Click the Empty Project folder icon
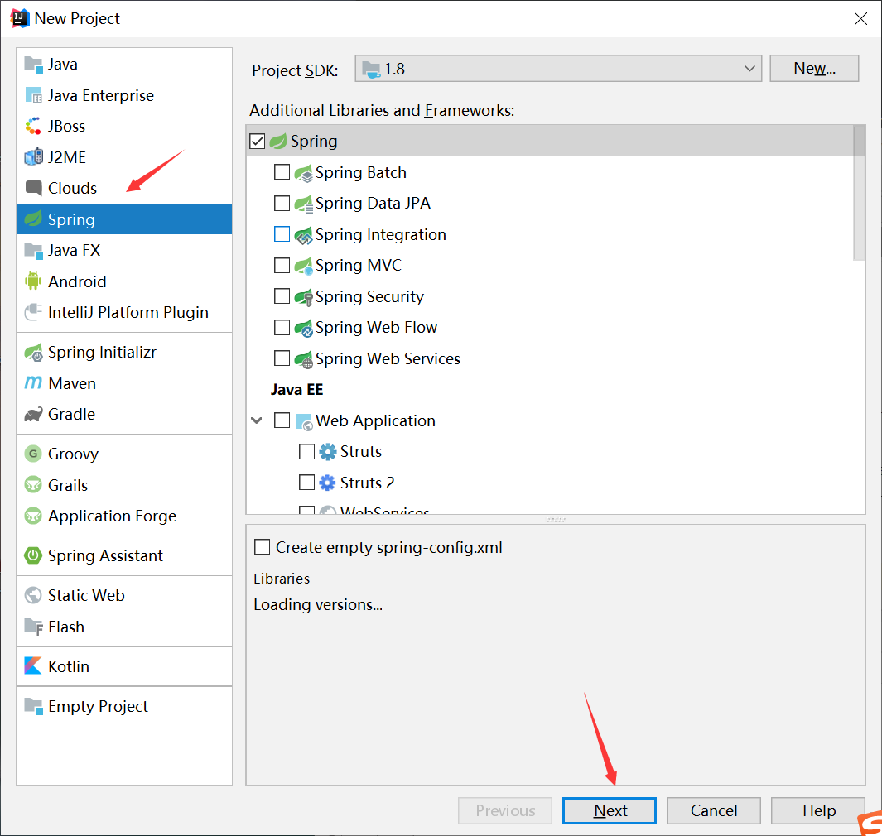The height and width of the screenshot is (836, 882). pyautogui.click(x=34, y=706)
